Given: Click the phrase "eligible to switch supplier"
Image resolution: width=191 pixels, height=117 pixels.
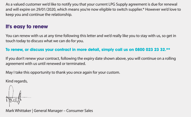Looking at the screenshot, I should pos(121,9).
